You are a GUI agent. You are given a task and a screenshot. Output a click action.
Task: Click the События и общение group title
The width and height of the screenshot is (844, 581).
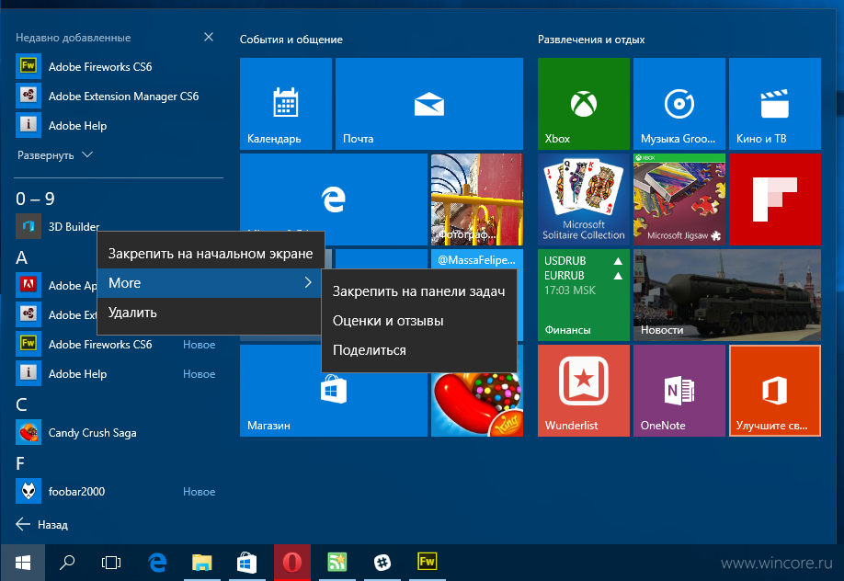coord(291,40)
